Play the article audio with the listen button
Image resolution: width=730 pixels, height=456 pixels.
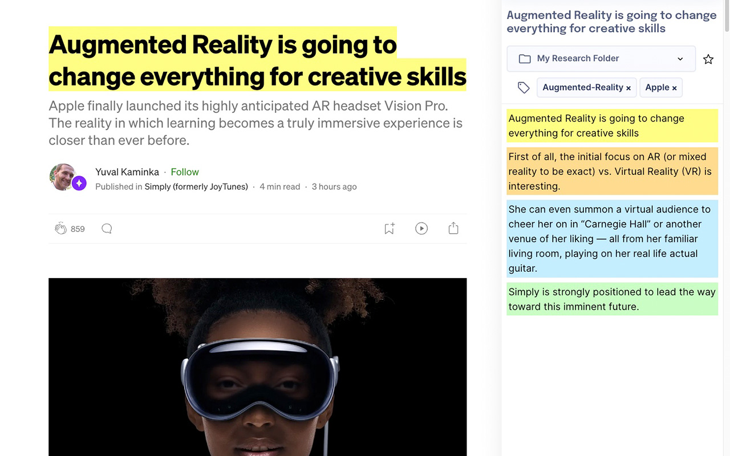click(421, 229)
